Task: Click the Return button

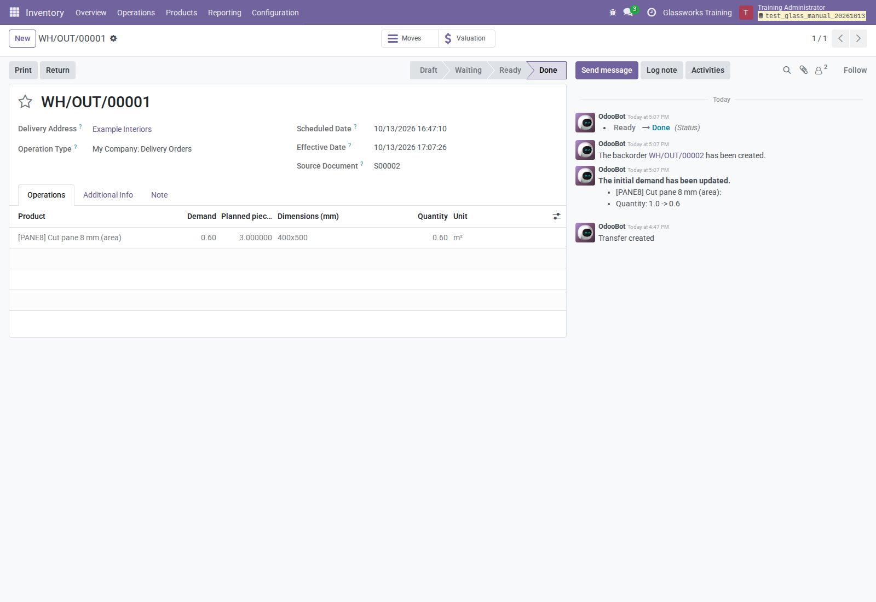Action: tap(57, 70)
